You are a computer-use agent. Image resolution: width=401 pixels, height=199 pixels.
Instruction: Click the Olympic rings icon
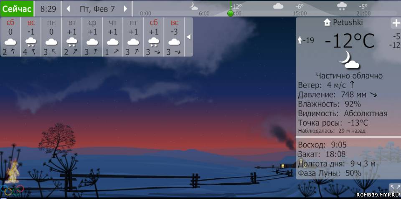pos(12,189)
